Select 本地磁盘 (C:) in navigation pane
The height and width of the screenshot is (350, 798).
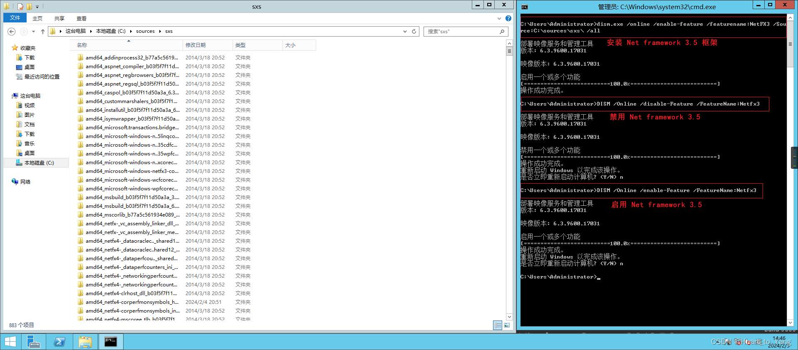click(39, 163)
